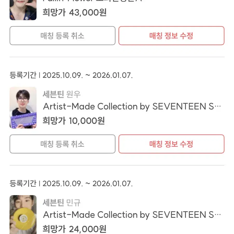Image resolution: width=234 pixels, height=234 pixels.
Task: Expand Wonwoo's truncated SEVENTEEN title text
Action: coord(218,106)
